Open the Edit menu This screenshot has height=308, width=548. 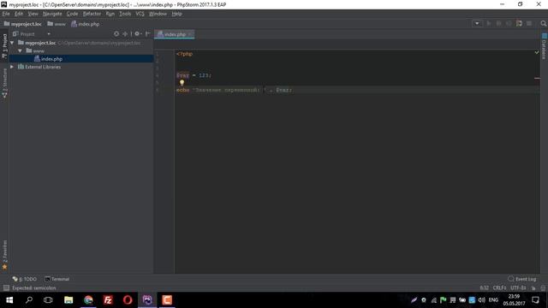[19, 14]
